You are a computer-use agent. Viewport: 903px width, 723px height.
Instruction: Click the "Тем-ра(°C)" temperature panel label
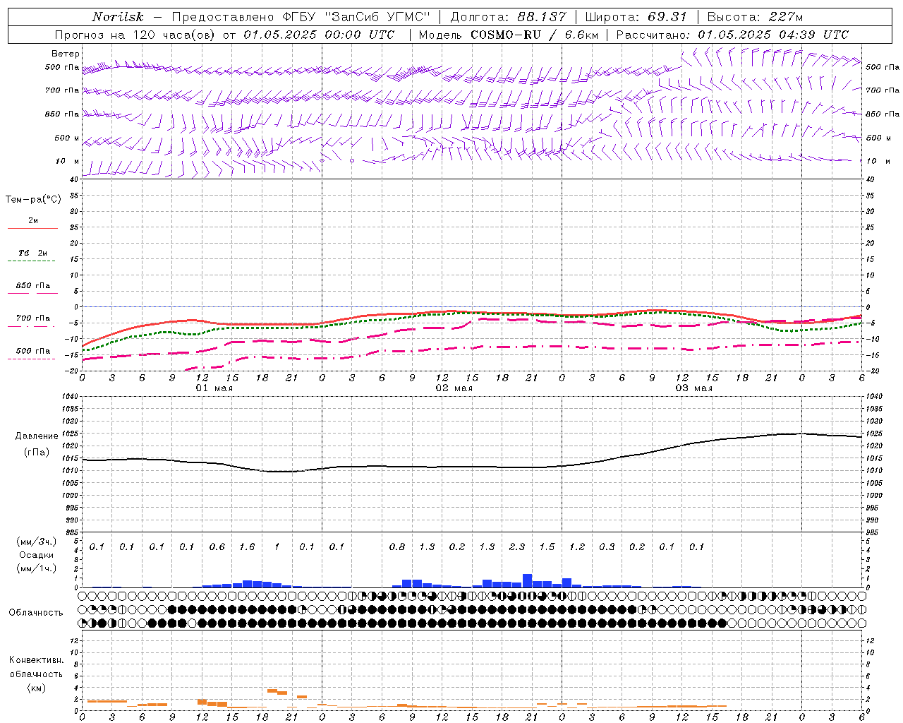point(33,200)
